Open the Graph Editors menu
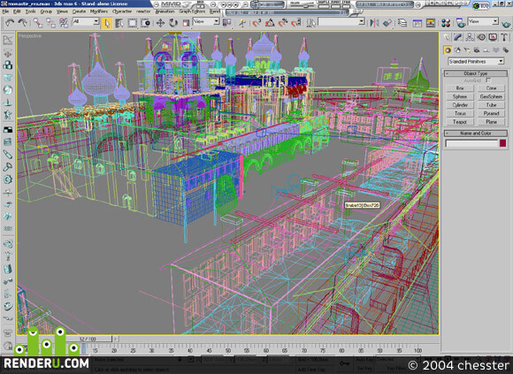Viewport: 513px width, 374px height. pyautogui.click(x=192, y=11)
